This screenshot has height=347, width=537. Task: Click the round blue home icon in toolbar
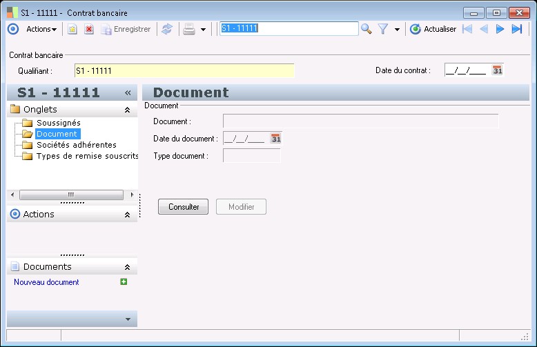[x=13, y=29]
